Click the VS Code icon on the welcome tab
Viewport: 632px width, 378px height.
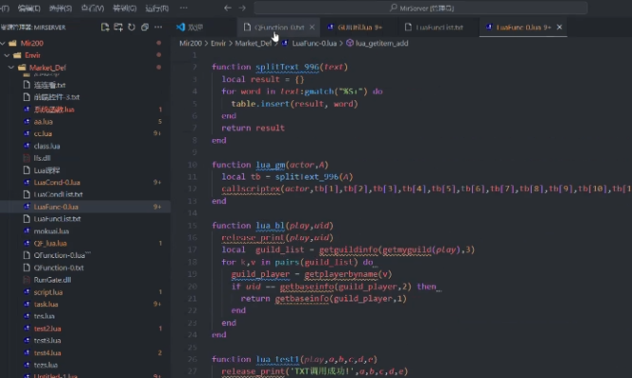coord(181,27)
